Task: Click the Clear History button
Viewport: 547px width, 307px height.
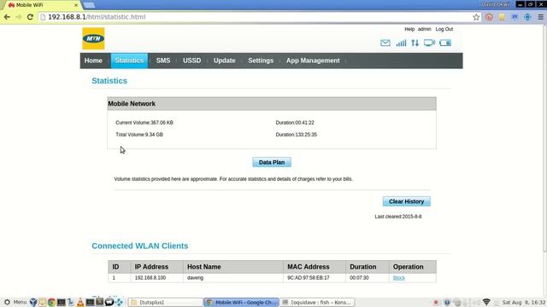Action: click(407, 201)
